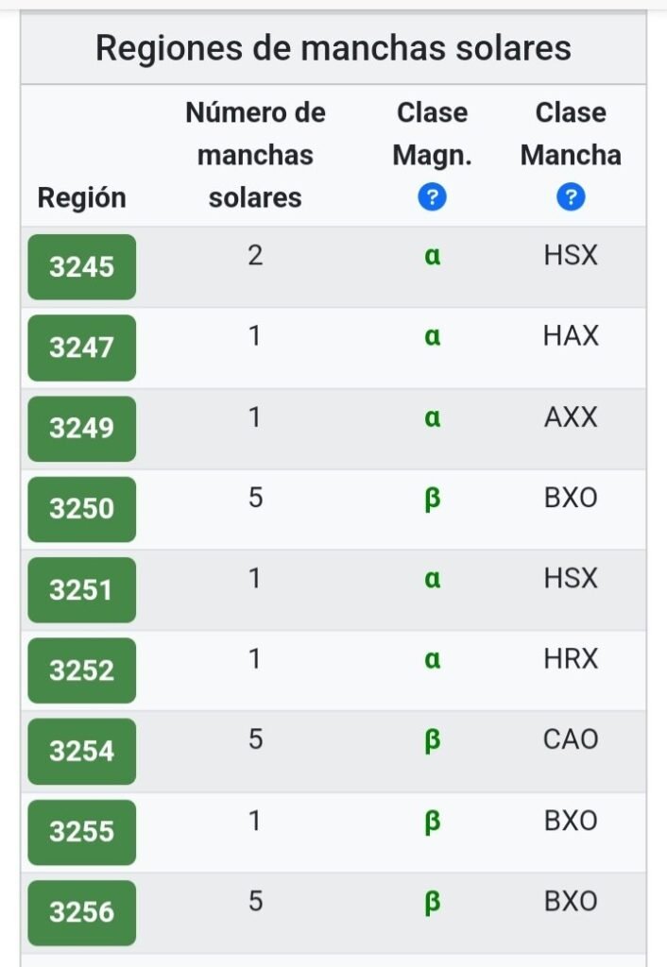Click the Región column header
The width and height of the screenshot is (667, 967).
(81, 197)
